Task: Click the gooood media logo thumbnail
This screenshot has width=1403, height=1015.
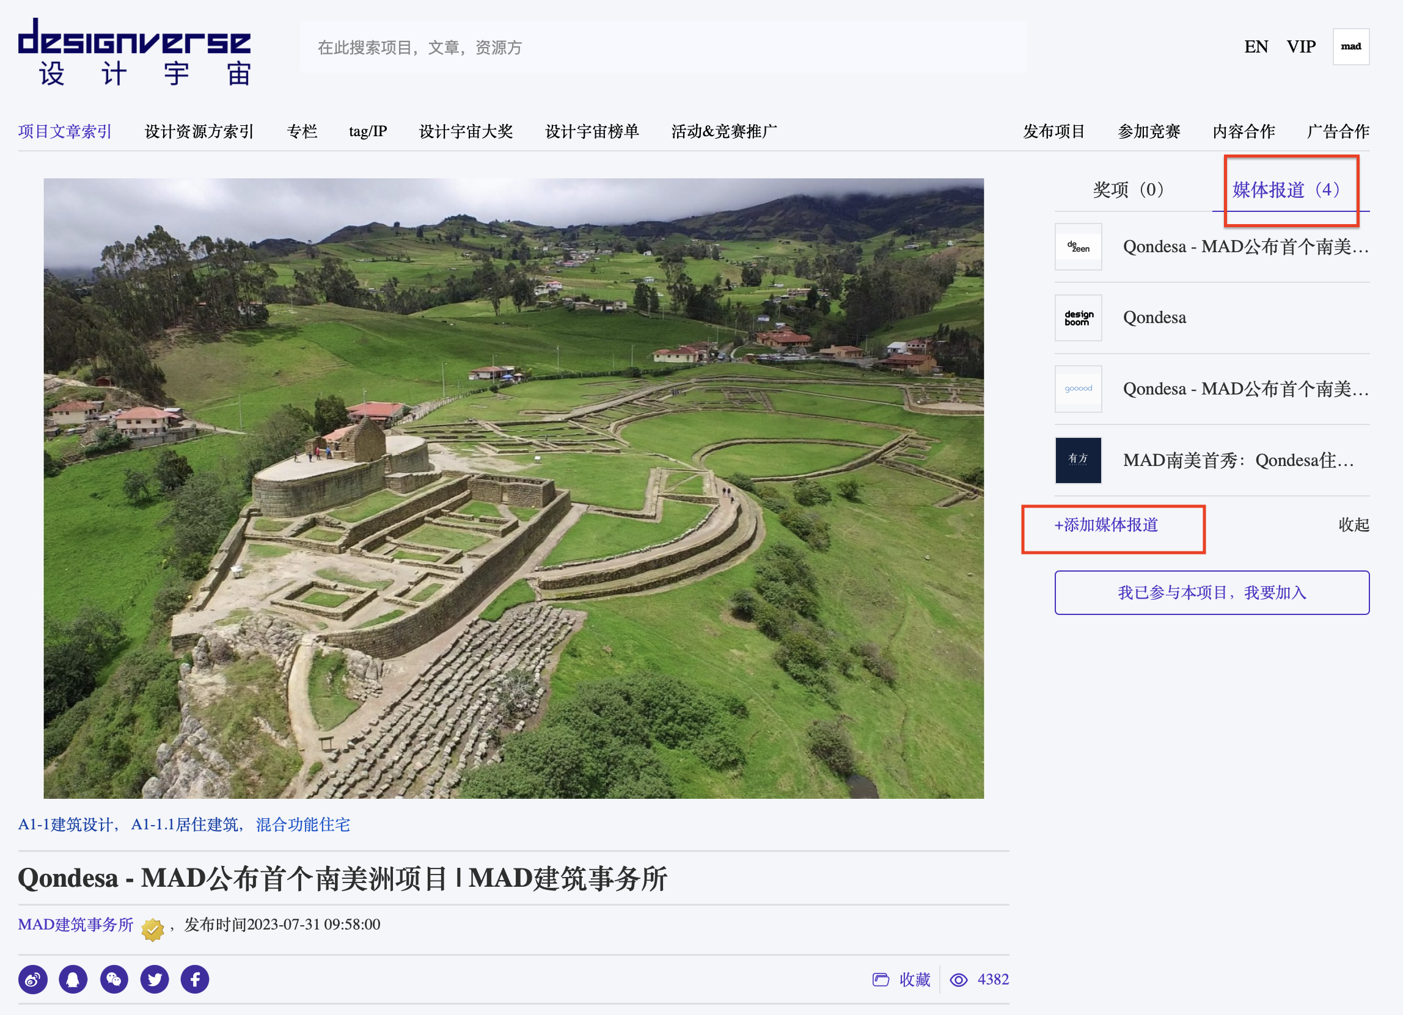Action: coord(1078,389)
